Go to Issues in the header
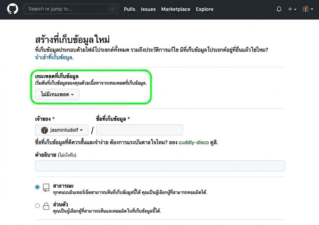 pyautogui.click(x=148, y=9)
